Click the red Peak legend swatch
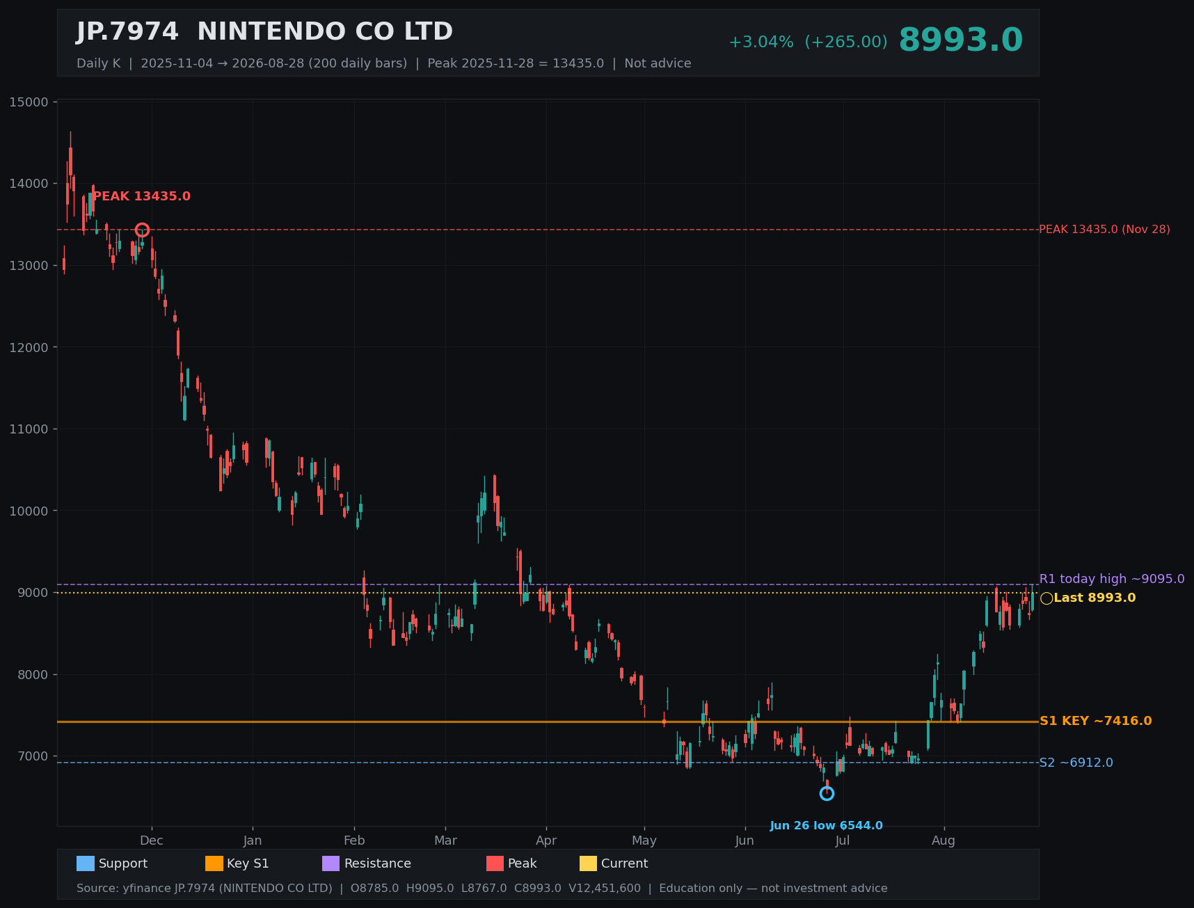The image size is (1194, 908). pos(495,863)
